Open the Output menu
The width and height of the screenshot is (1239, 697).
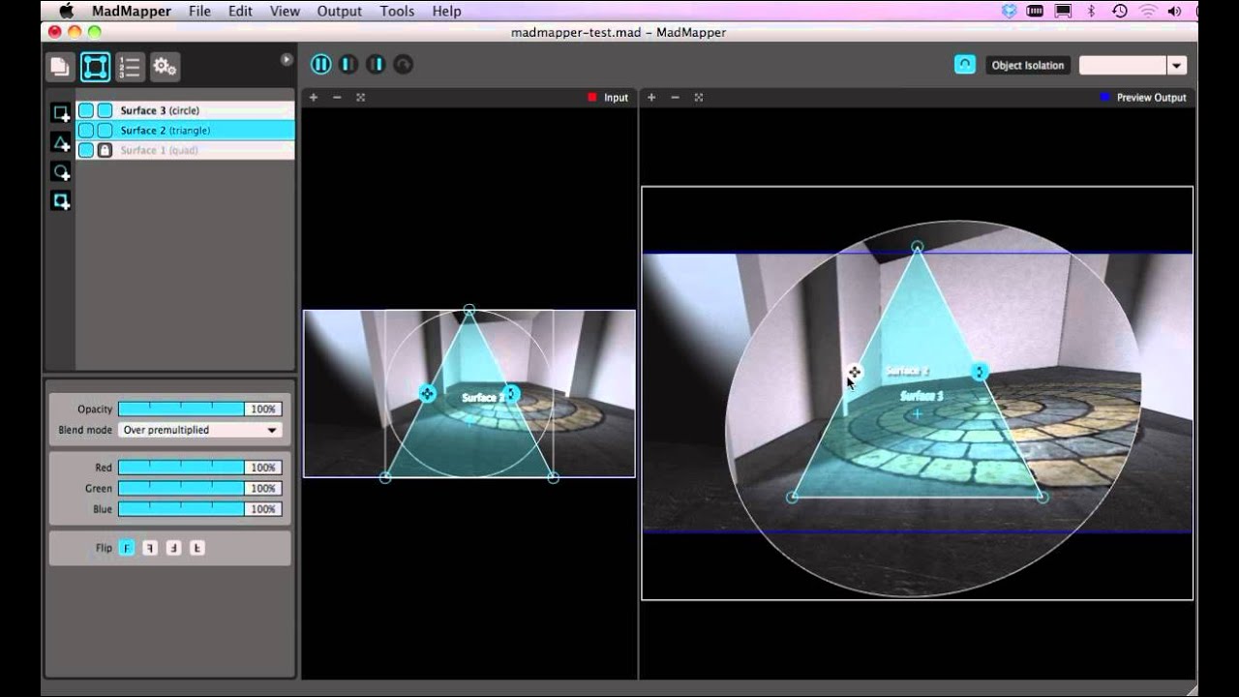point(340,12)
